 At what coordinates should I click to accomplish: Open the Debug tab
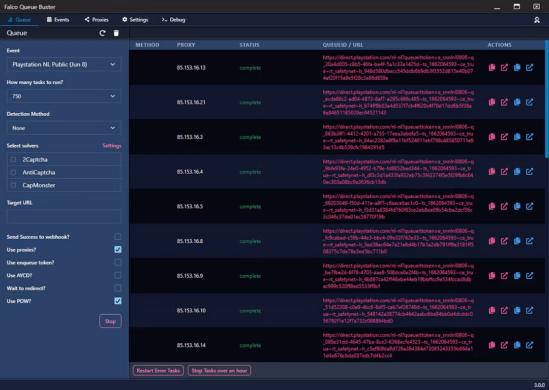pyautogui.click(x=173, y=20)
